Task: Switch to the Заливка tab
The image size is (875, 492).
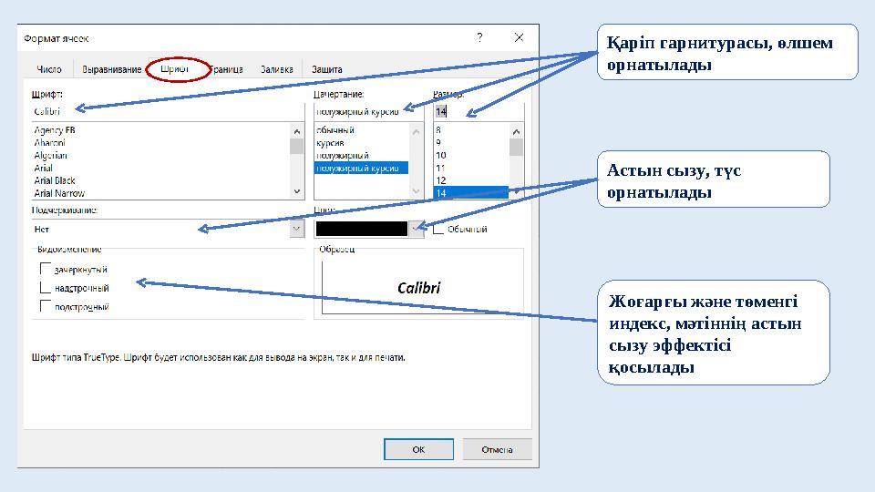Action: 277,69
